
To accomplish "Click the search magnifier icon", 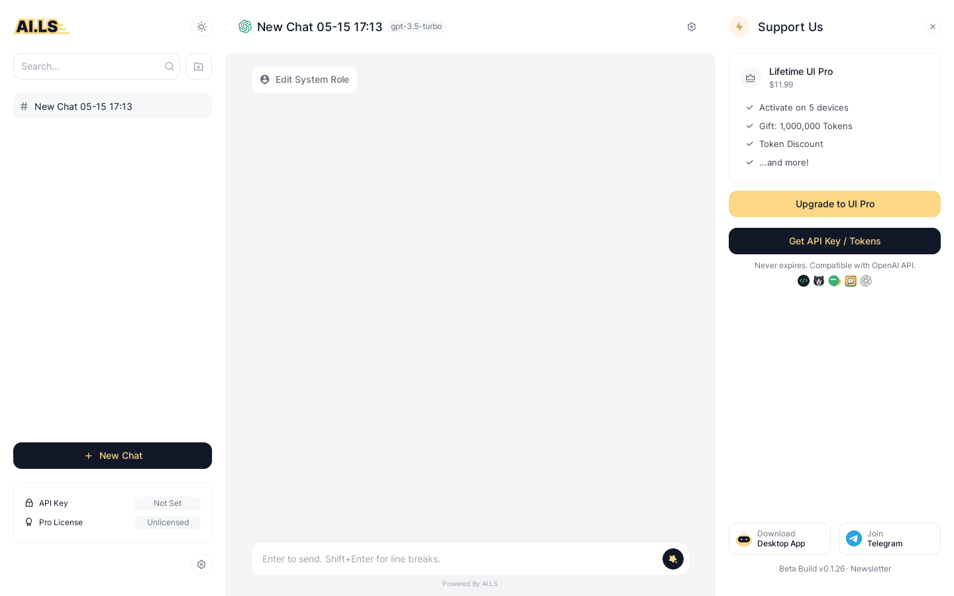I will click(x=170, y=66).
